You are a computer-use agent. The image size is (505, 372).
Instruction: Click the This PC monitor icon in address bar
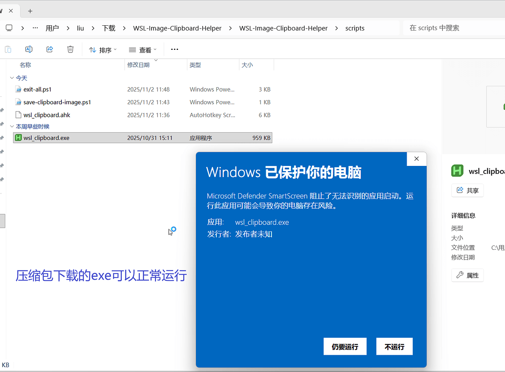click(x=9, y=28)
